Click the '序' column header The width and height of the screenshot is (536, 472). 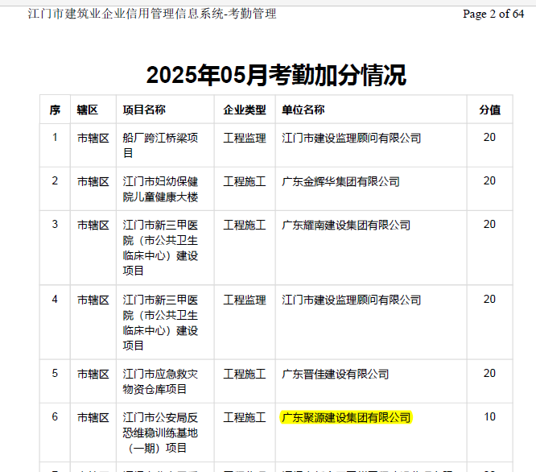pyautogui.click(x=55, y=110)
